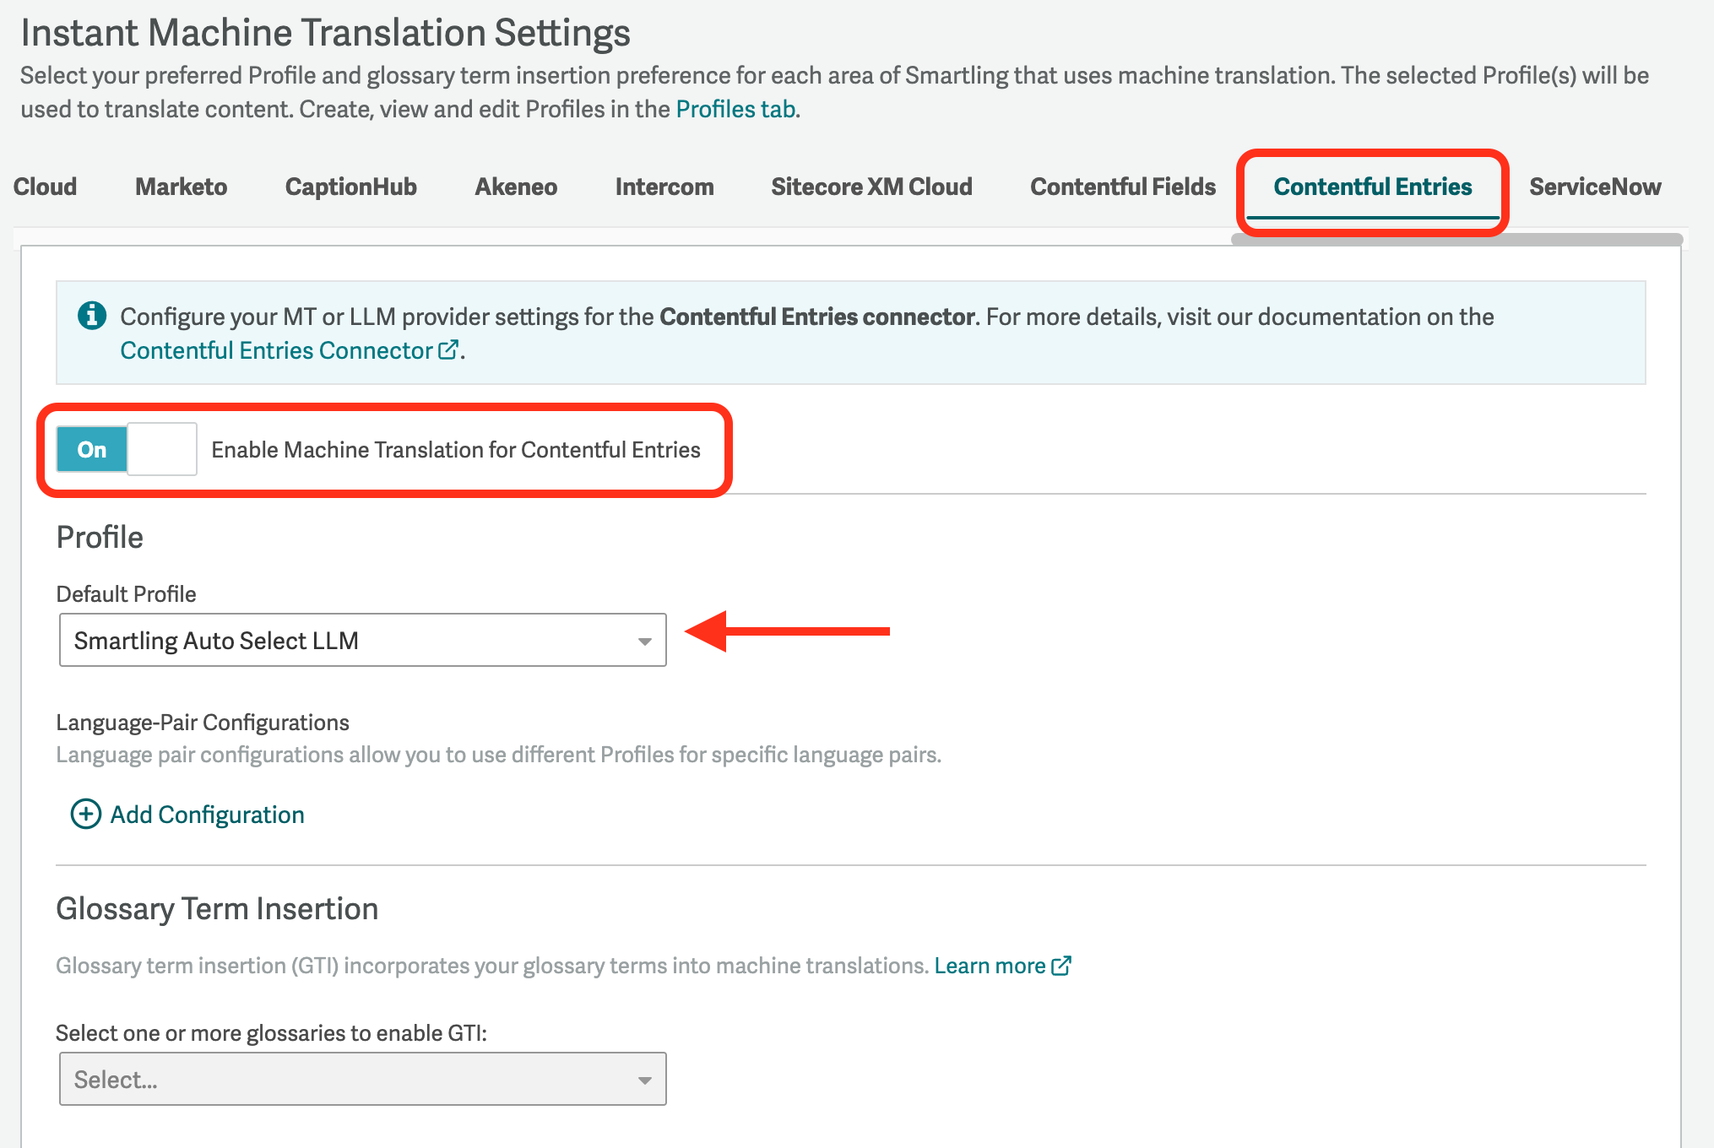This screenshot has height=1148, width=1714.
Task: Expand the glossaries Select... dropdown
Action: tap(363, 1079)
